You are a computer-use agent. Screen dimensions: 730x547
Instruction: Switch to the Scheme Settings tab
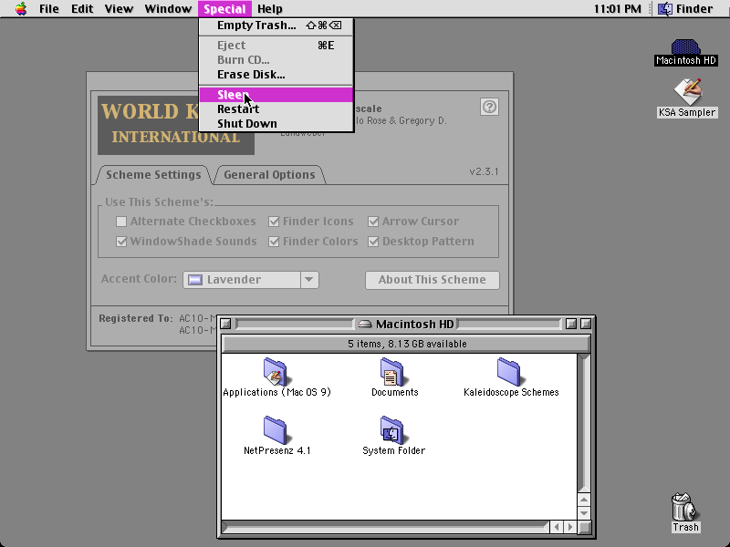[153, 175]
